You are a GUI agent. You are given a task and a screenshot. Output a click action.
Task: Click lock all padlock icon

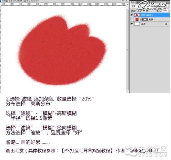(147, 11)
